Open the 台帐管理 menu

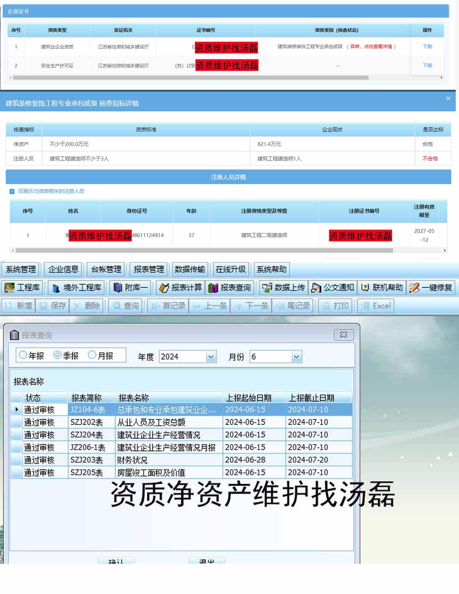tap(106, 269)
